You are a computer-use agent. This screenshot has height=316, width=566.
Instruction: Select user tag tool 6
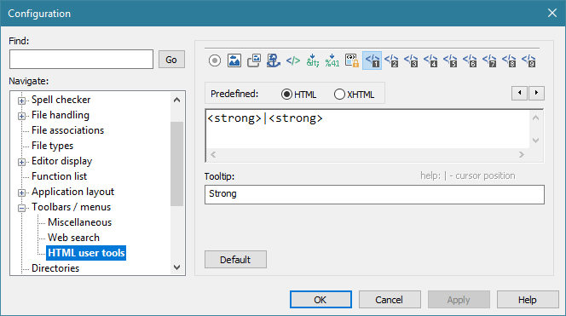point(470,60)
